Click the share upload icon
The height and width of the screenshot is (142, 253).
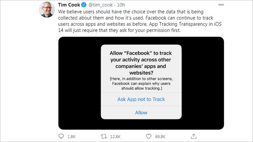pos(194,137)
